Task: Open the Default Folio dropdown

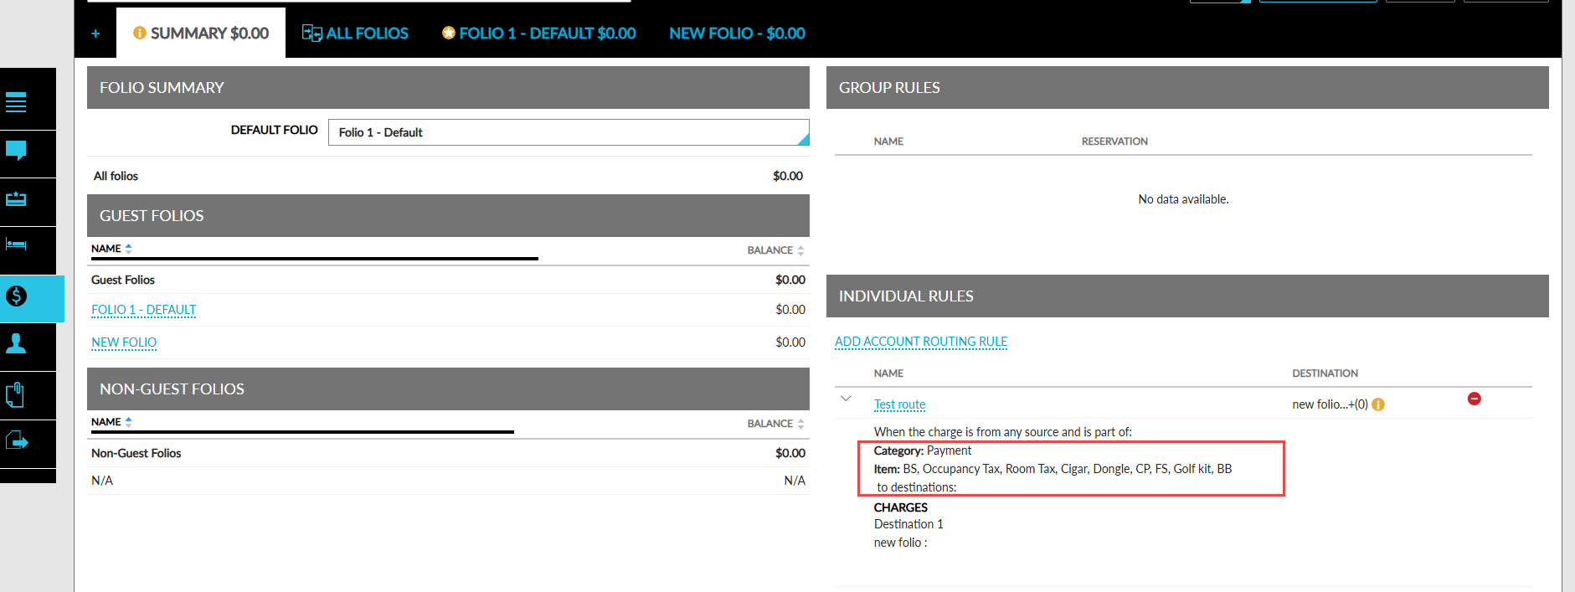Action: pyautogui.click(x=569, y=132)
